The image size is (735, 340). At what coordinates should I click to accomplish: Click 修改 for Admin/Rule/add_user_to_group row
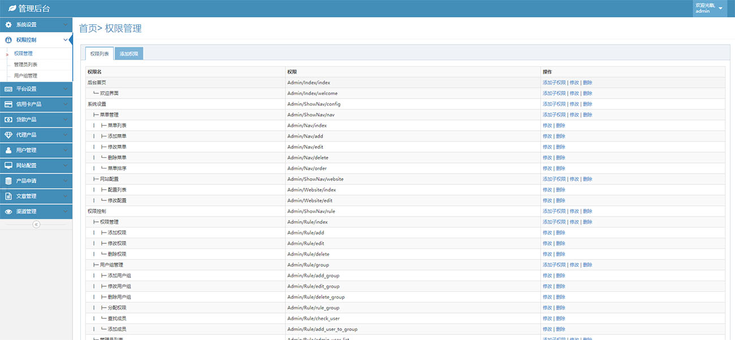click(547, 330)
